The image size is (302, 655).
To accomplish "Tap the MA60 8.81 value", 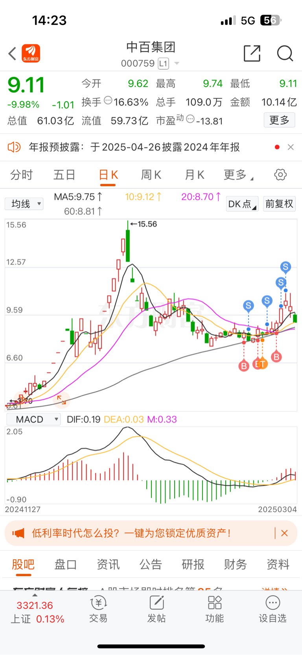I will coord(83,212).
